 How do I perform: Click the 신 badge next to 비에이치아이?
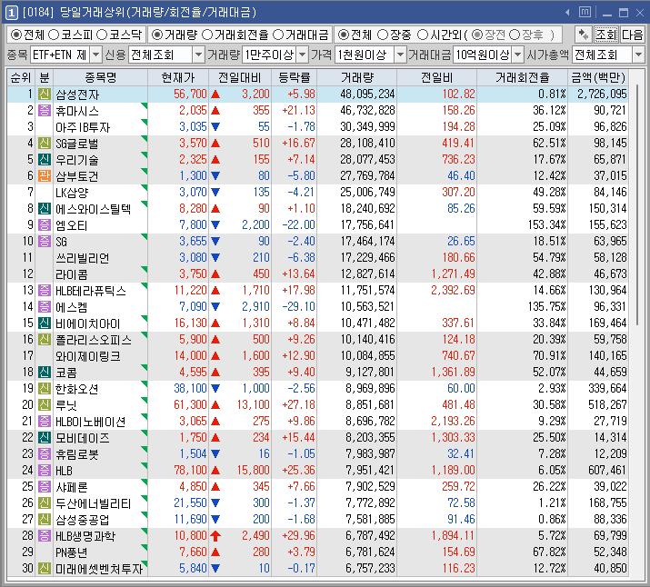coord(45,323)
